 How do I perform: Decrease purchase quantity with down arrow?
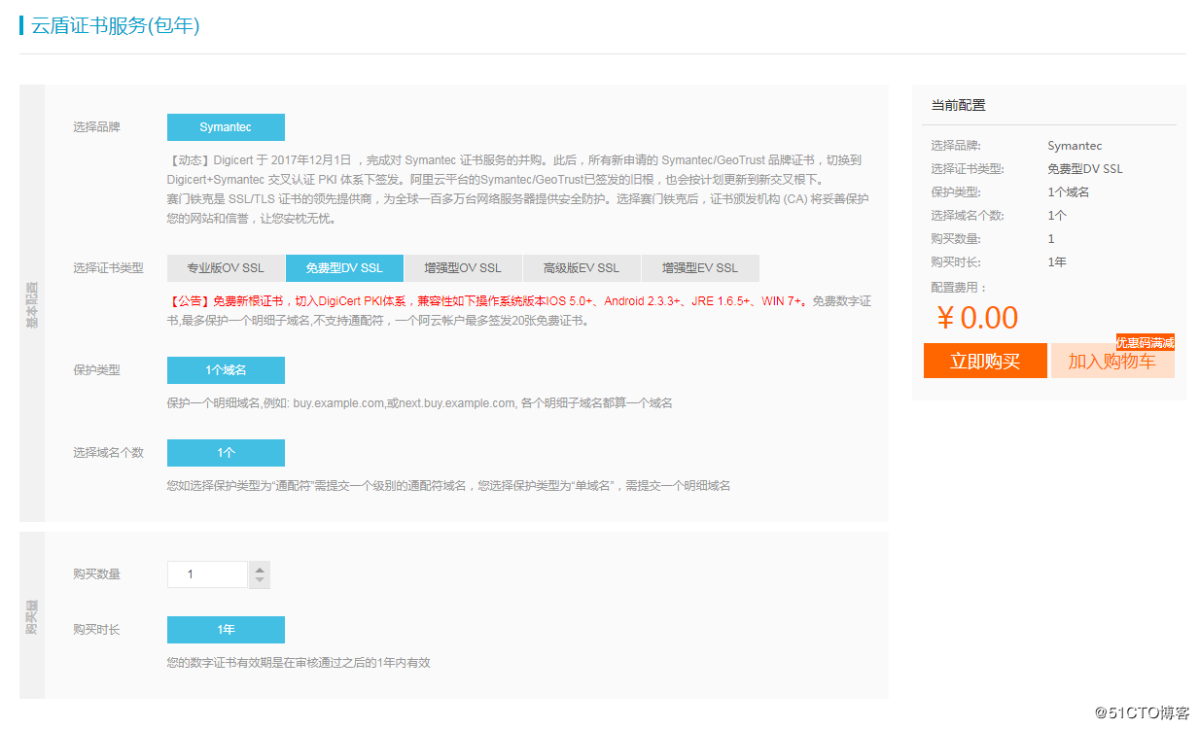pos(260,581)
